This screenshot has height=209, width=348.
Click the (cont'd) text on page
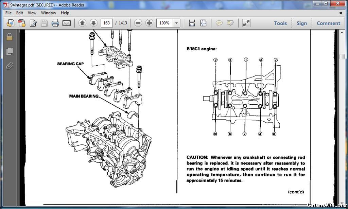(x=296, y=192)
